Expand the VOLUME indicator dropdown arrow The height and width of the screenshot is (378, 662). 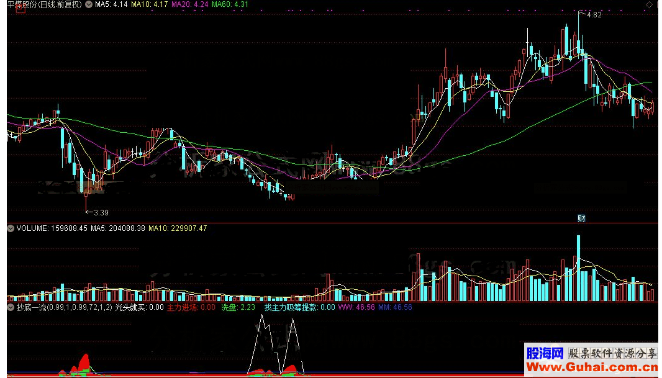point(11,228)
